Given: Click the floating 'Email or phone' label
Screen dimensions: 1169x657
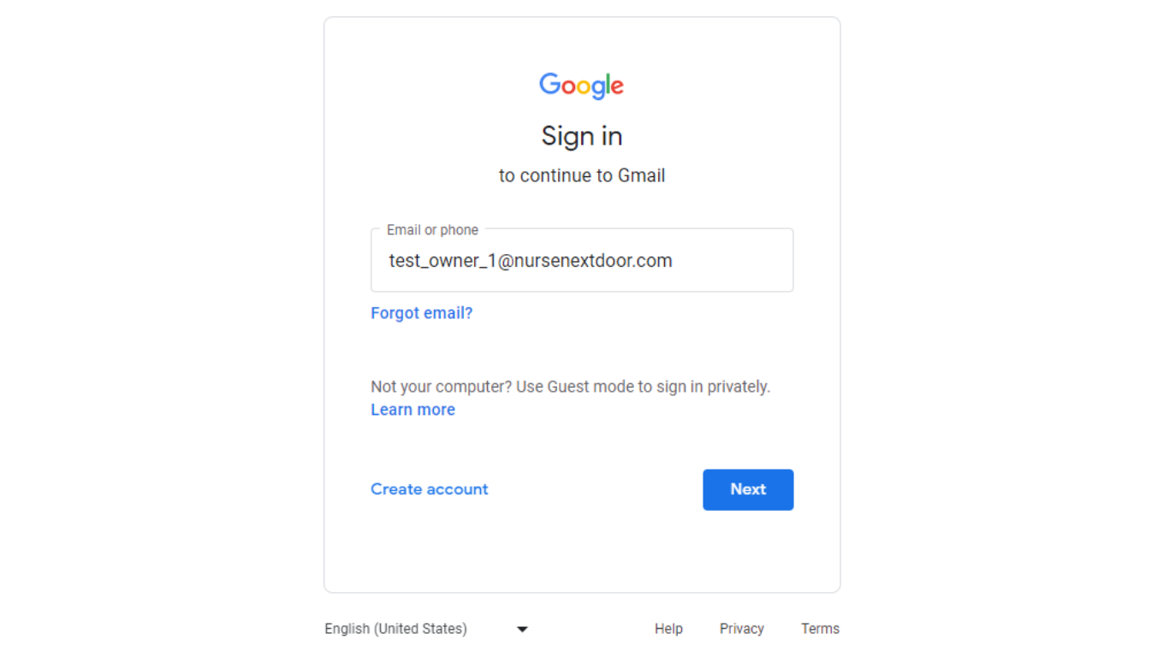Looking at the screenshot, I should (432, 230).
